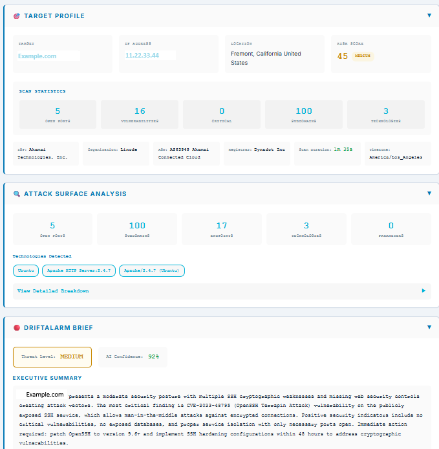Click the Technologies Detected label

(x=42, y=256)
